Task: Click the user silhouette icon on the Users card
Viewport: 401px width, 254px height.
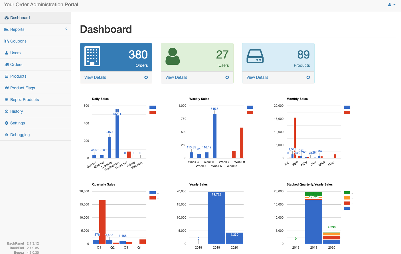Action: [x=173, y=56]
